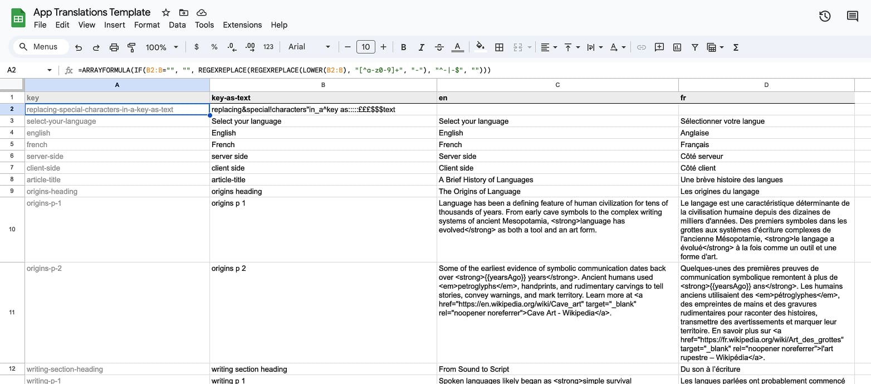The image size is (871, 384).
Task: Decrease font size with minus
Action: point(348,47)
